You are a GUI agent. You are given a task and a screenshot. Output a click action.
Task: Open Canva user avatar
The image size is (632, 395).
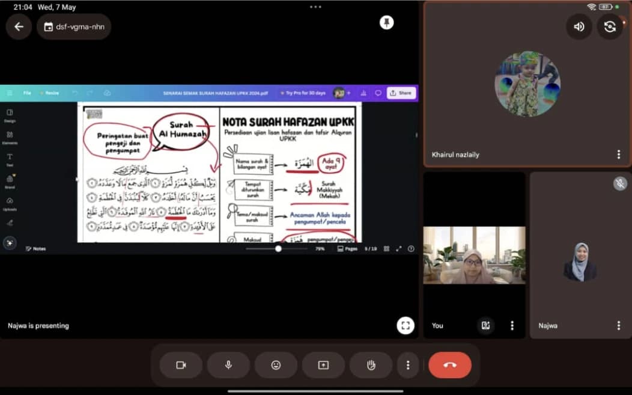point(339,93)
